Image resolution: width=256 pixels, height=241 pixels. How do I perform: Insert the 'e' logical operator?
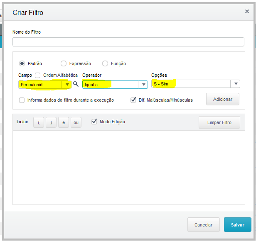click(64, 122)
